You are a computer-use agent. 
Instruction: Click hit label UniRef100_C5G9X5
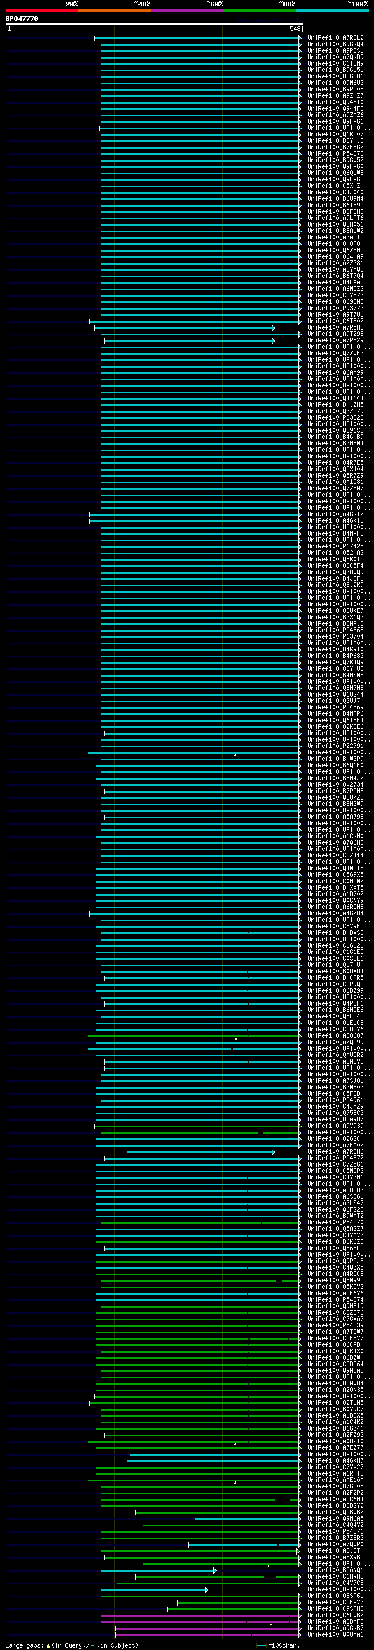335,875
